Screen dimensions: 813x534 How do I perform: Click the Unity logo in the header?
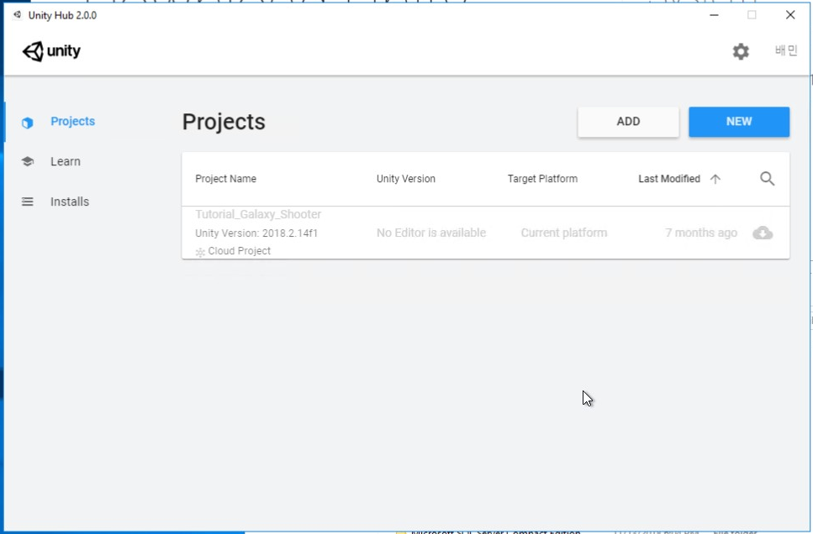[51, 51]
